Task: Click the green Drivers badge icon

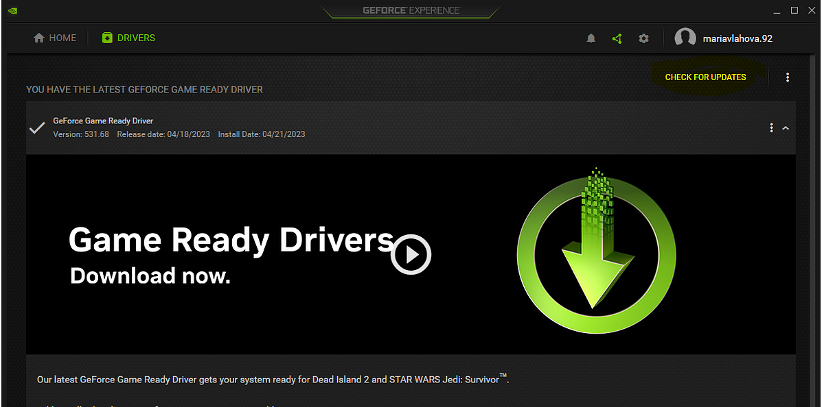Action: [106, 38]
